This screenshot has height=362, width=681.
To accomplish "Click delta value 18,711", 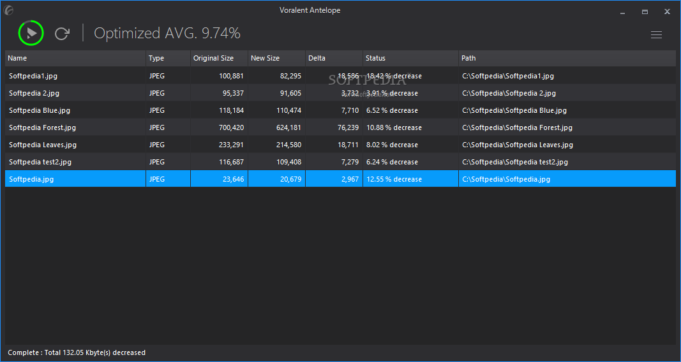I will [348, 145].
